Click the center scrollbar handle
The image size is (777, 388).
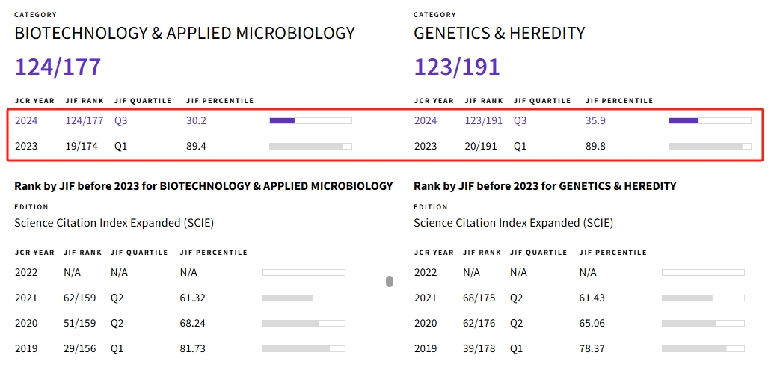coord(390,281)
